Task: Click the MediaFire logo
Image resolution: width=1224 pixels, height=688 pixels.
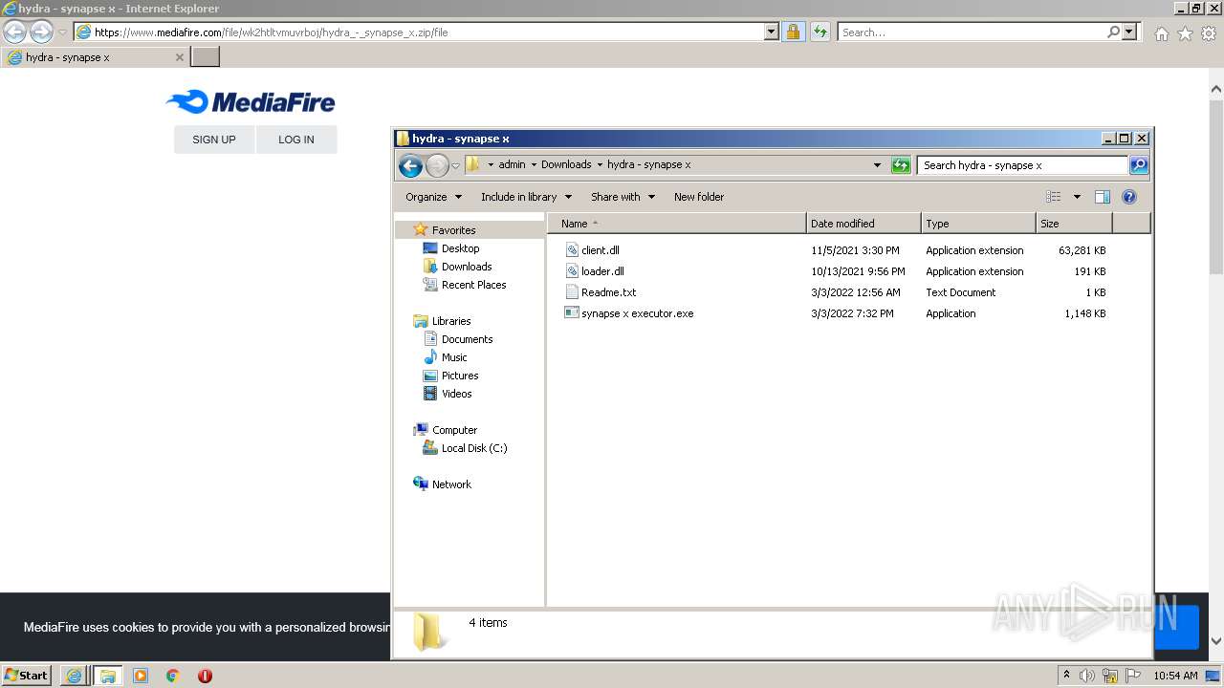Action: point(251,101)
